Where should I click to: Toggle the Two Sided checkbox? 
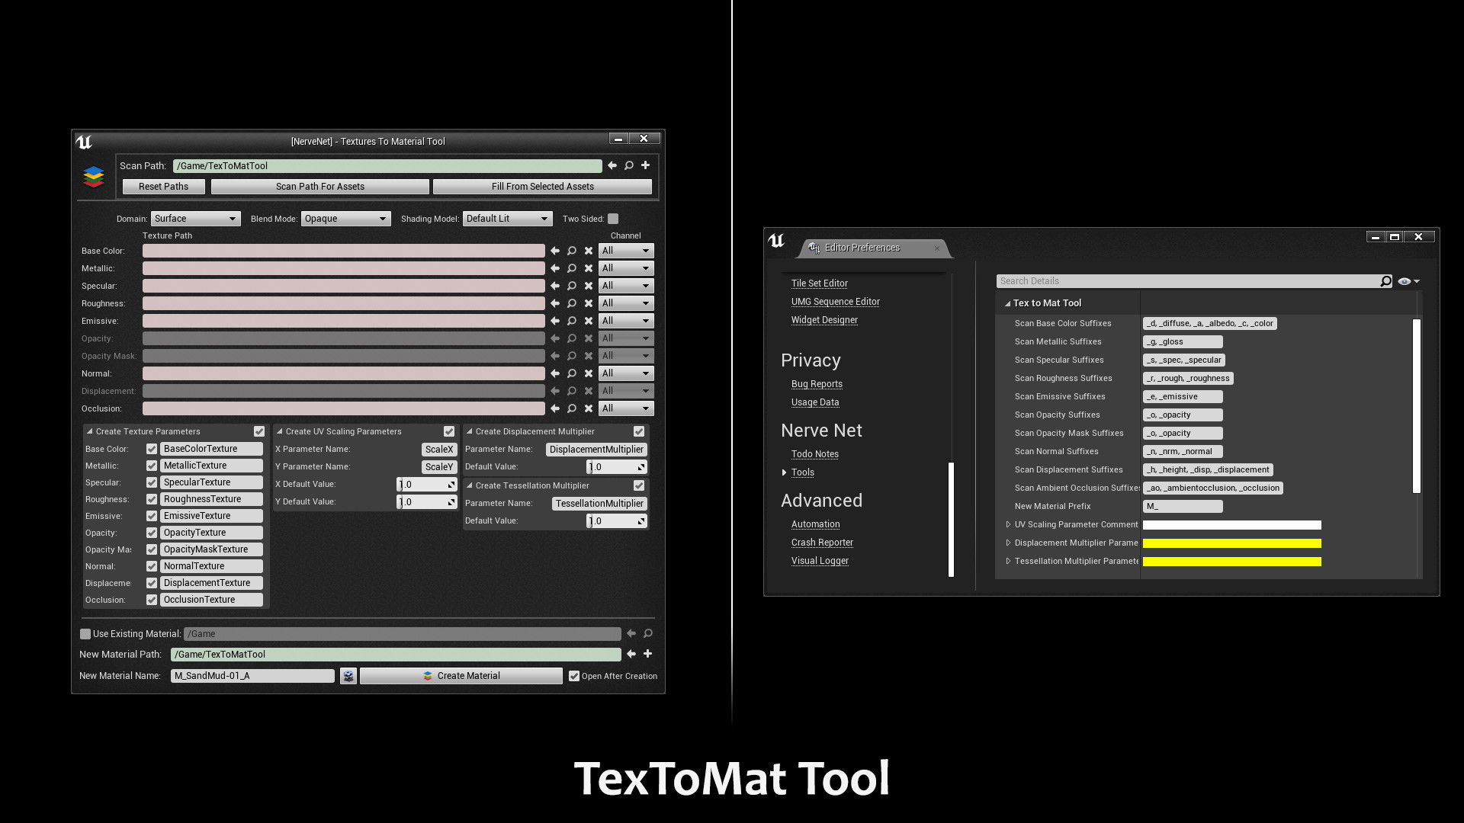[613, 219]
